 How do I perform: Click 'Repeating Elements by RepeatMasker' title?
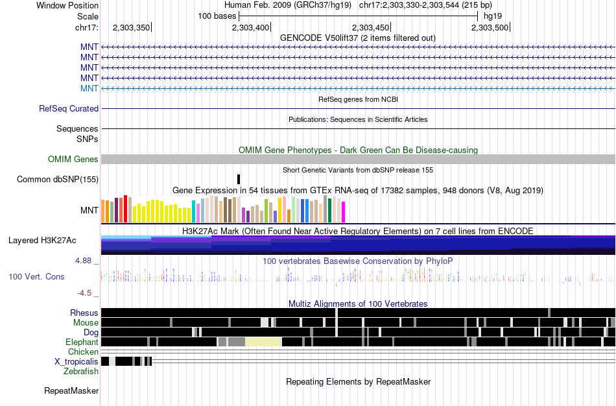(x=359, y=381)
